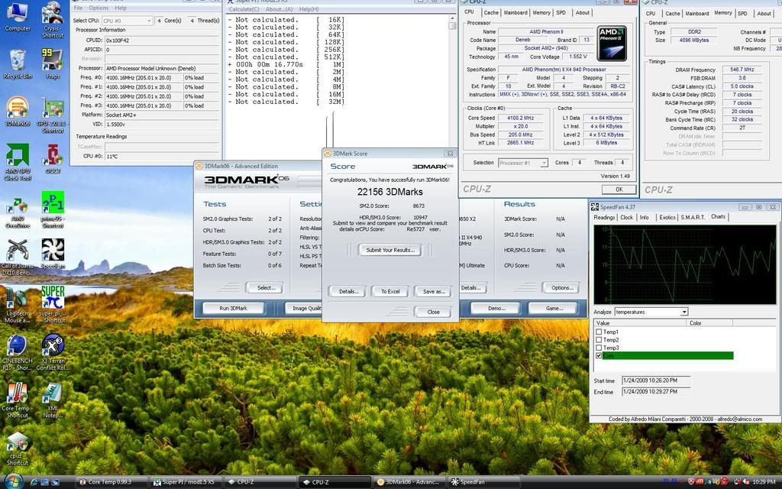
Task: Open Core Temp Options menu
Action: [99, 8]
